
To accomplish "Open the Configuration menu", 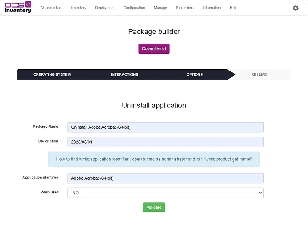I will 134,8.
